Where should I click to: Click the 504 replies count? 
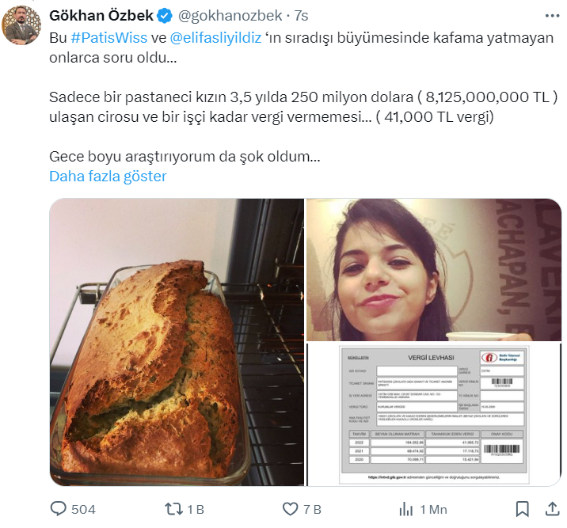(83, 509)
